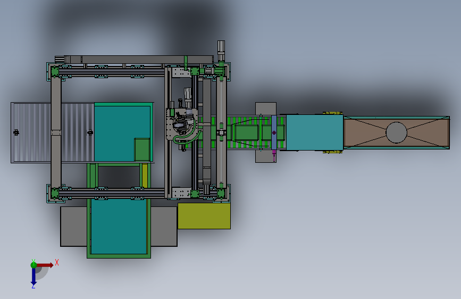Select the long gray cable carrier along top
Screen dimensions: 461x299
pos(139,60)
